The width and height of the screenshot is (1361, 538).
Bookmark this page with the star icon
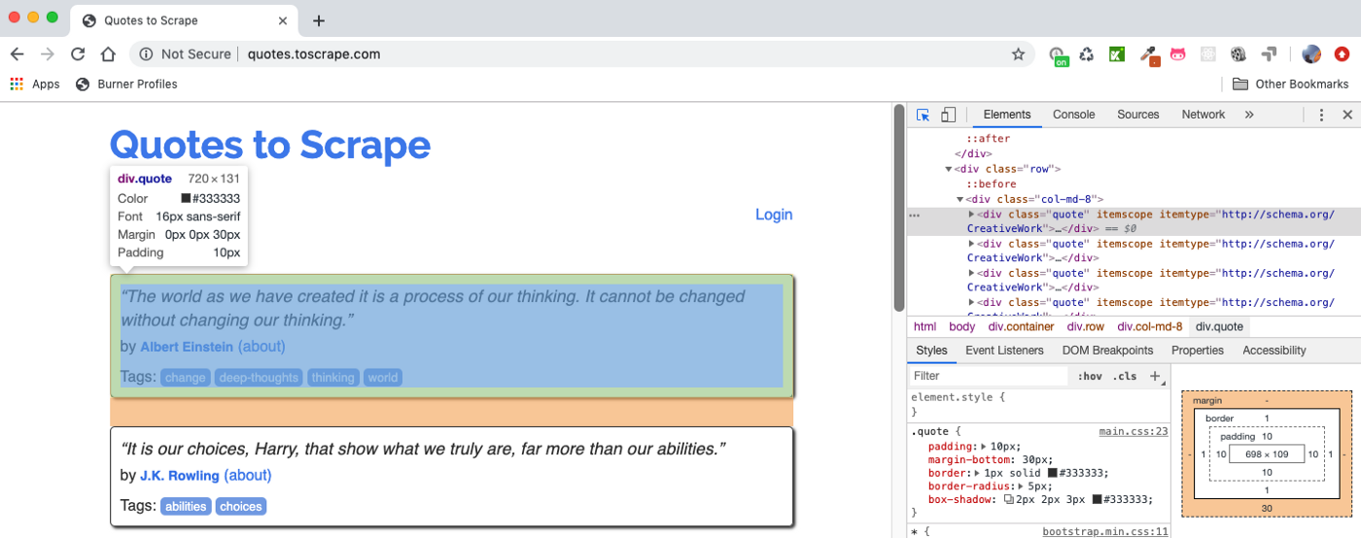tap(1018, 54)
